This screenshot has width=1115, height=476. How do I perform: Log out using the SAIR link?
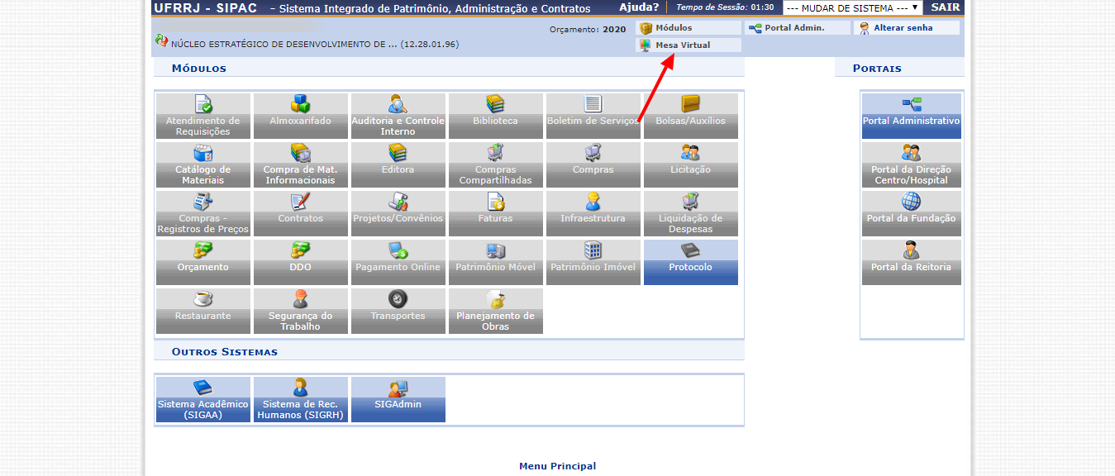pyautogui.click(x=946, y=7)
